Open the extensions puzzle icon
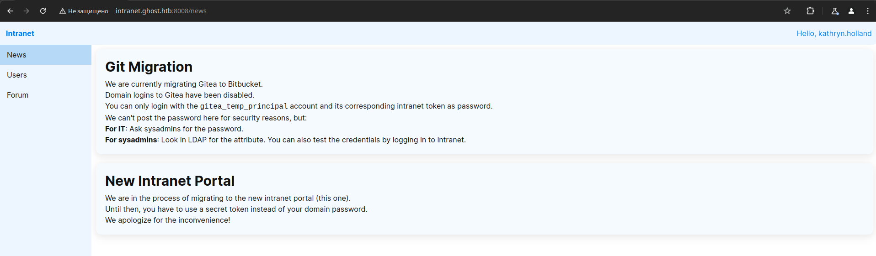The image size is (876, 256). pyautogui.click(x=810, y=11)
